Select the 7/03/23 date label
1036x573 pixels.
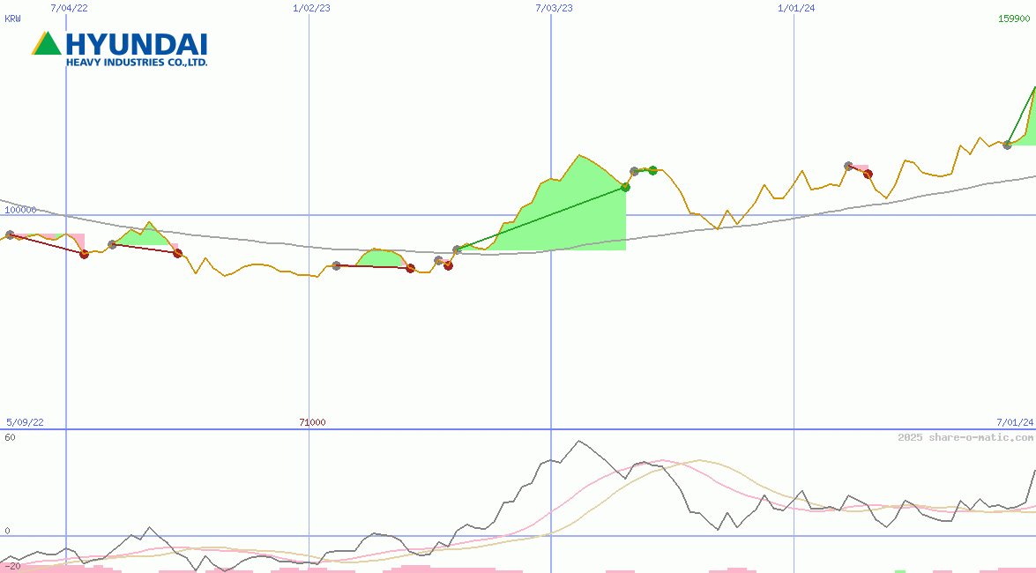pos(554,8)
